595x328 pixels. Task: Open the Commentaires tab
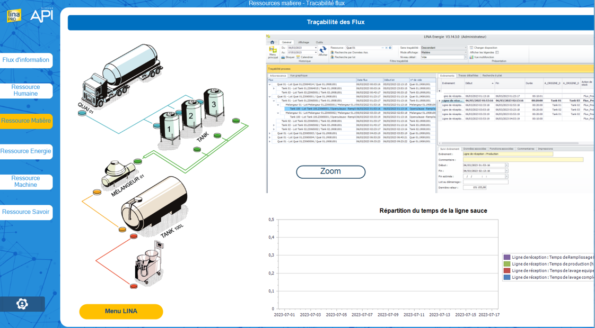(x=526, y=149)
